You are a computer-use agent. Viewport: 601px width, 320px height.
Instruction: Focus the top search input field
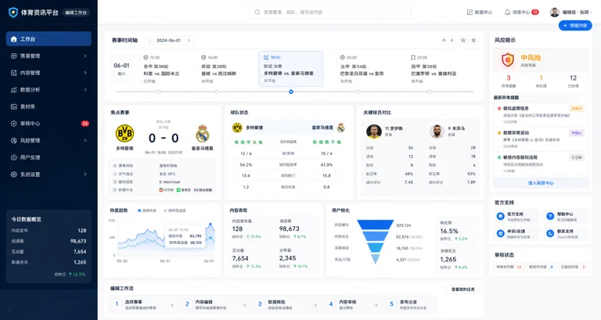point(330,13)
